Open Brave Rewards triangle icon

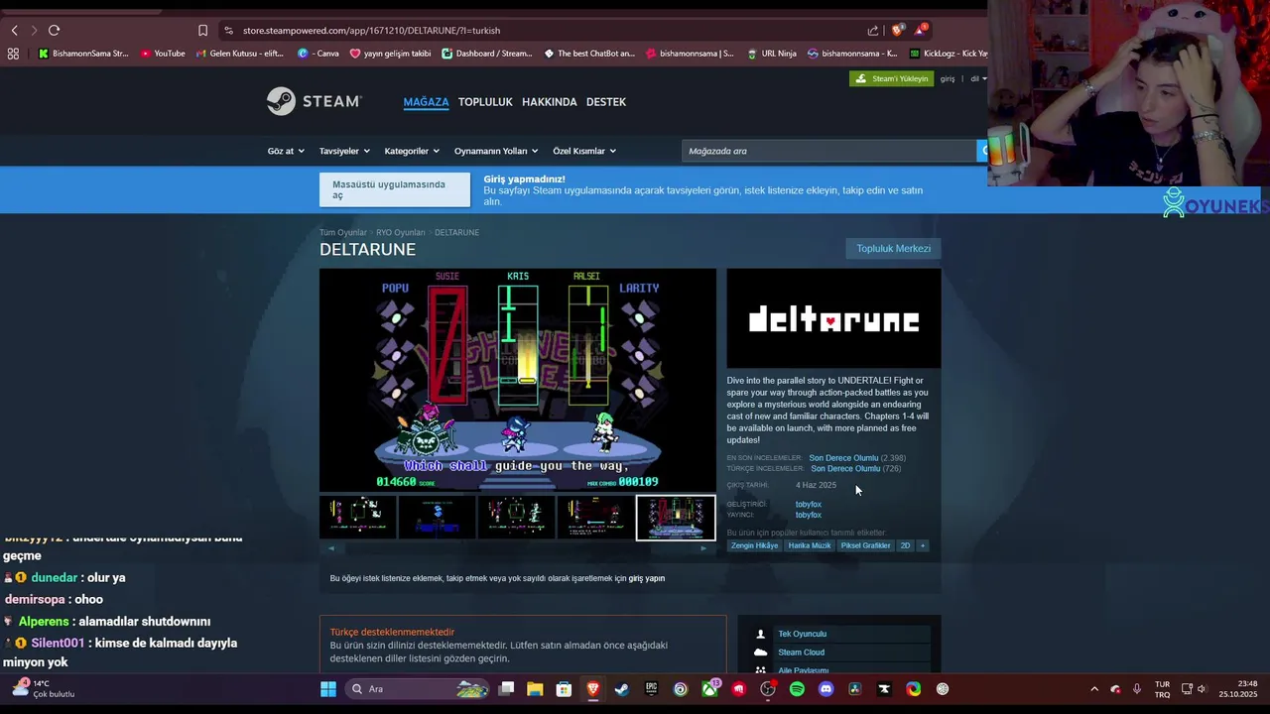[922, 30]
